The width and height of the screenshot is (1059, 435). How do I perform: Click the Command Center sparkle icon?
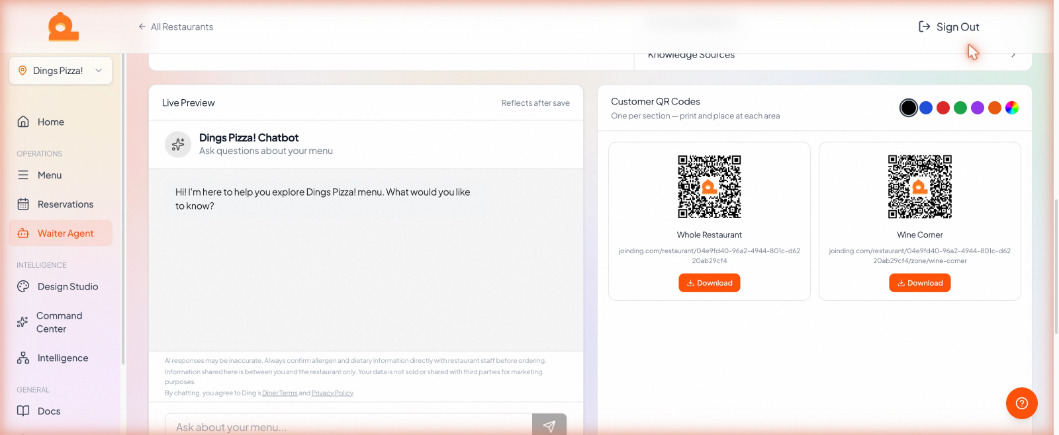click(x=23, y=322)
